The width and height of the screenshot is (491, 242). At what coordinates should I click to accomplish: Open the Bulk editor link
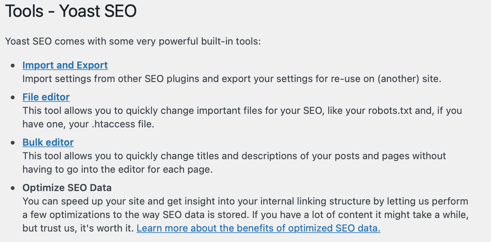pos(48,142)
